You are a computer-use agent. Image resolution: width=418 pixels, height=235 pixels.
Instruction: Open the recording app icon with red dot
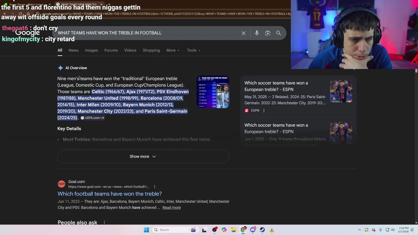pos(215,230)
